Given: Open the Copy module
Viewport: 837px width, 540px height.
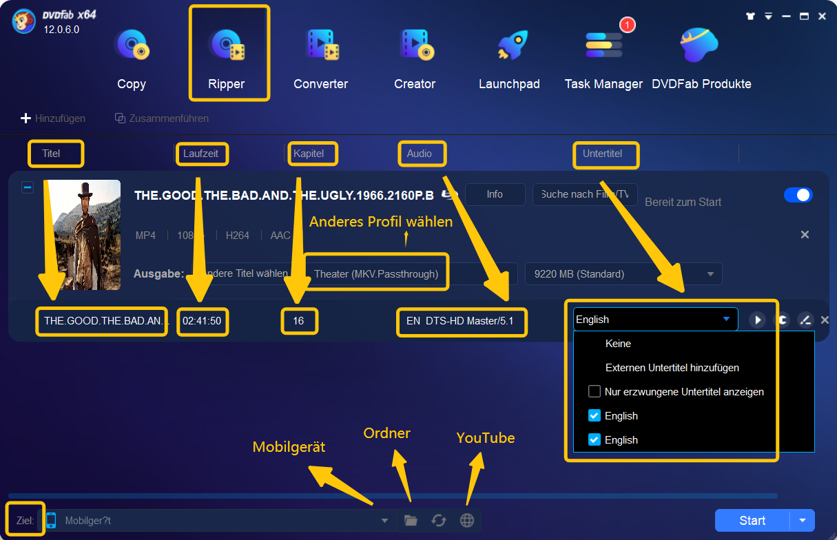Looking at the screenshot, I should pos(132,59).
